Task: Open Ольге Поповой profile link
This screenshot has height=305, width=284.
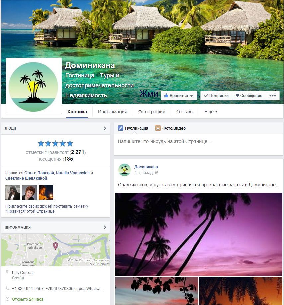Action: [x=39, y=173]
